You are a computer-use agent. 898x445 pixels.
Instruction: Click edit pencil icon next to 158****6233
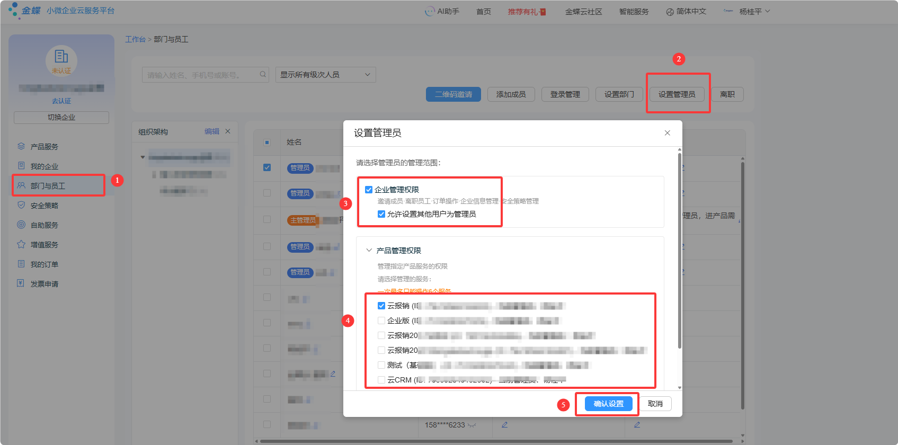click(x=505, y=425)
